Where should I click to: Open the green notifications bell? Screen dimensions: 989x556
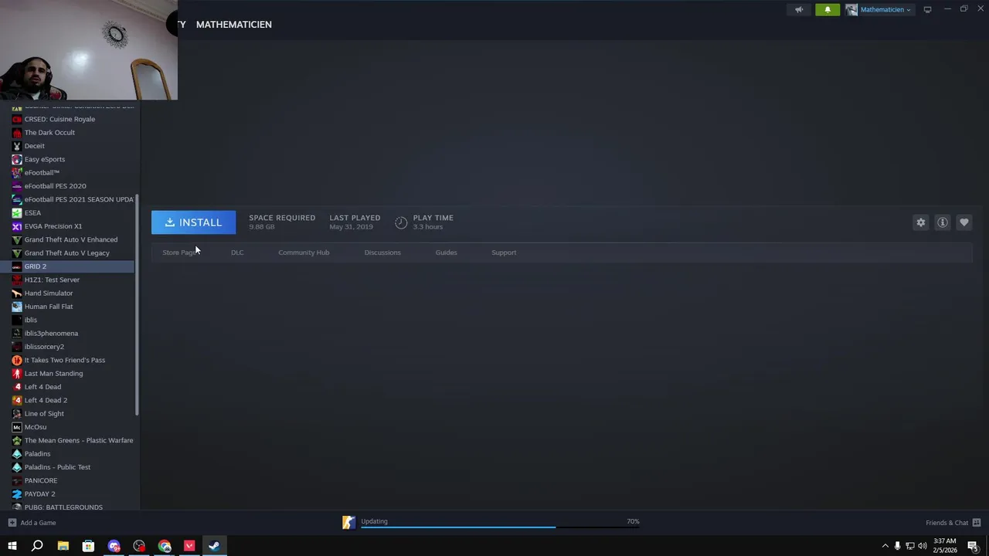tap(828, 10)
